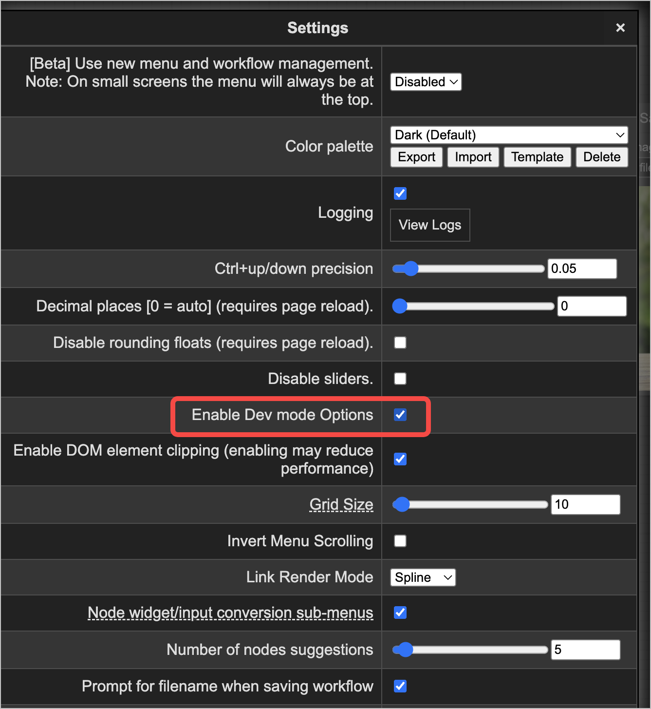Click the Grid Size value field
The height and width of the screenshot is (709, 651).
[x=586, y=504]
